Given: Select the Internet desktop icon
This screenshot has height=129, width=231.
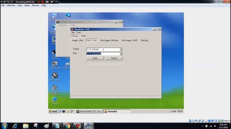Looking at the screenshot, I should (55, 101).
